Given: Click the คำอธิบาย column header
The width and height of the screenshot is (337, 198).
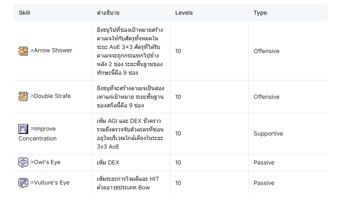Looking at the screenshot, I should pos(108,13).
